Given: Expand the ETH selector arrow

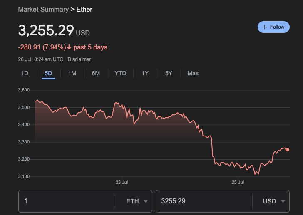Looking at the screenshot, I should [145, 201].
